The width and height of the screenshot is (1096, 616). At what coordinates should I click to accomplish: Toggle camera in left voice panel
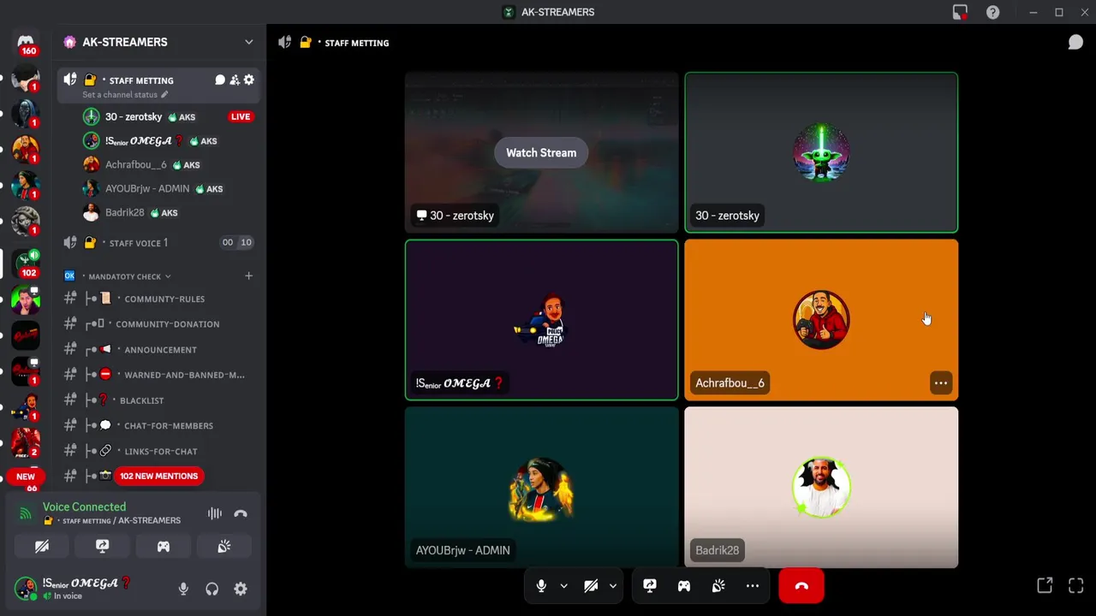pyautogui.click(x=42, y=546)
